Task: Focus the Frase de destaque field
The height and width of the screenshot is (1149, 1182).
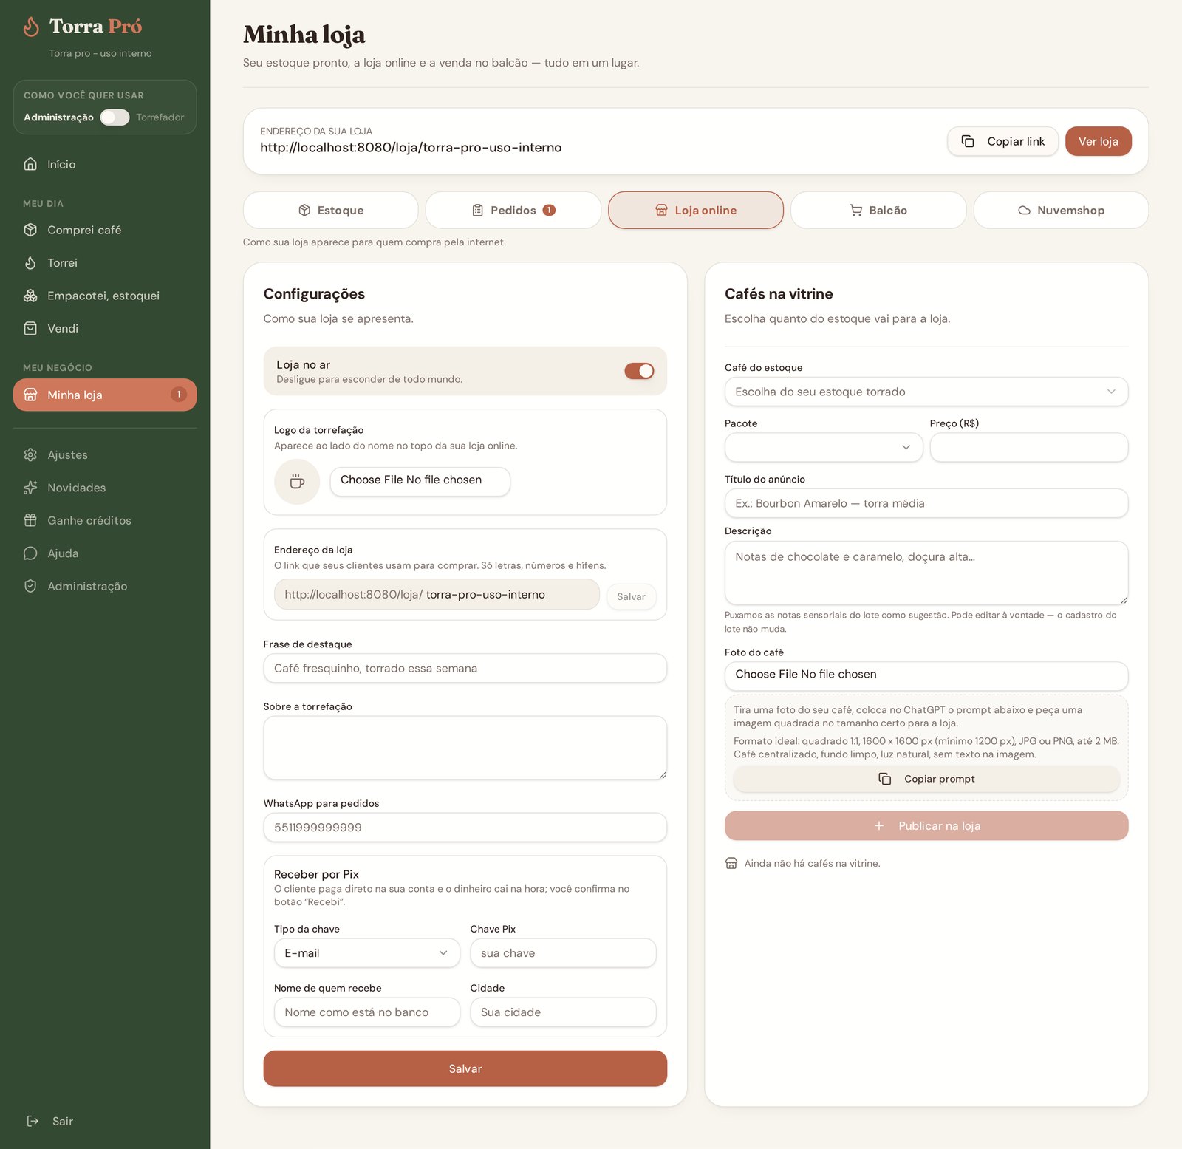Action: (x=465, y=668)
